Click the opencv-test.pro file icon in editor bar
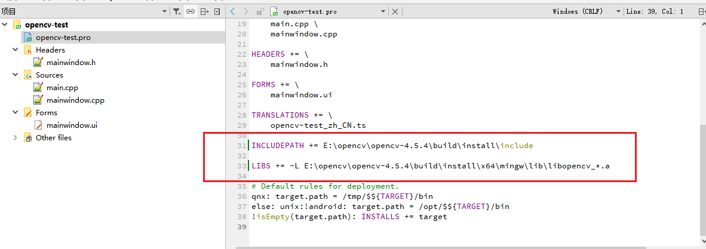 pos(274,11)
